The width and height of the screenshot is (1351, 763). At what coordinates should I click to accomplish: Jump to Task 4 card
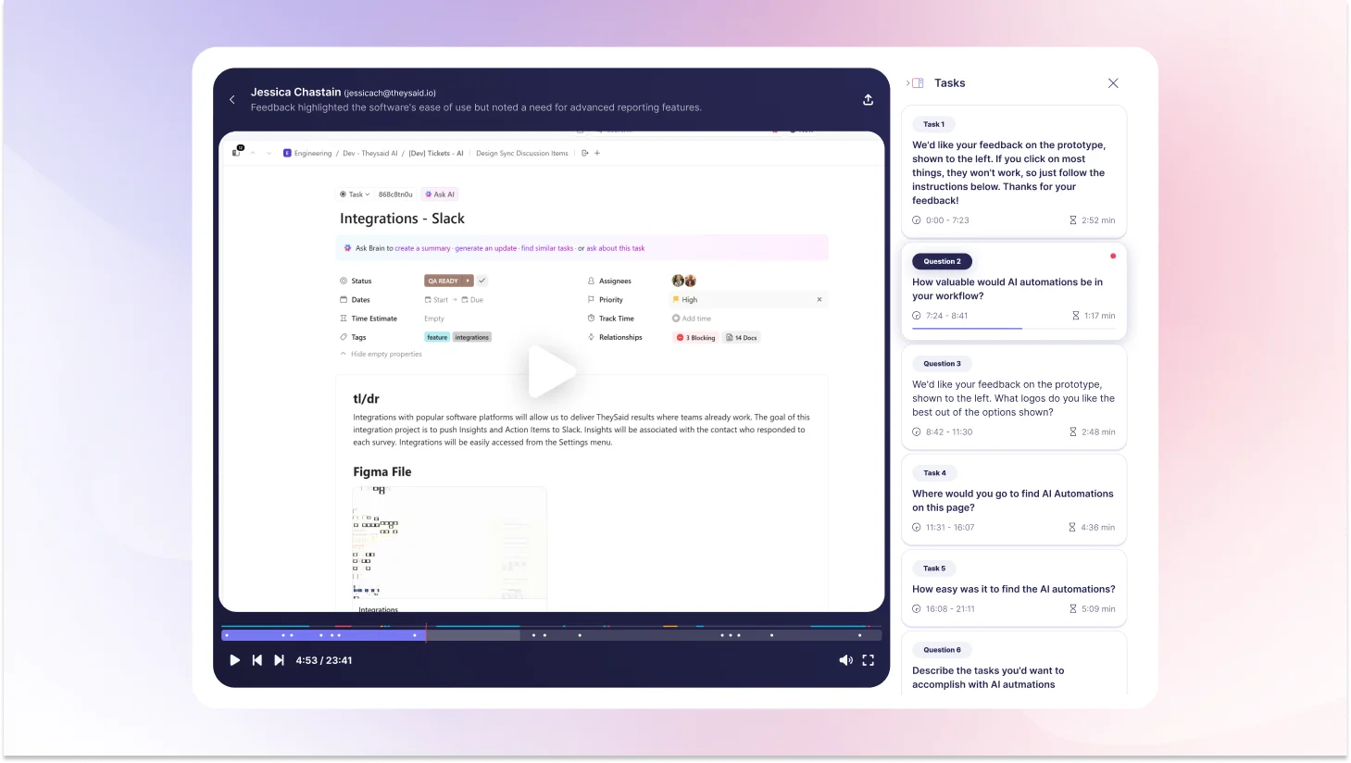(x=1014, y=499)
